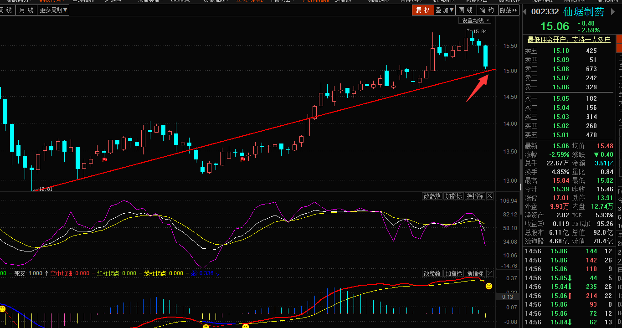Collapse side panel via splitter arrow

[x=520, y=186]
